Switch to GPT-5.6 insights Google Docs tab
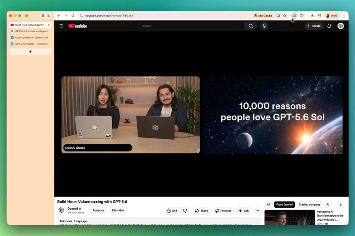Viewport: 355px width, 236px height. tap(30, 44)
